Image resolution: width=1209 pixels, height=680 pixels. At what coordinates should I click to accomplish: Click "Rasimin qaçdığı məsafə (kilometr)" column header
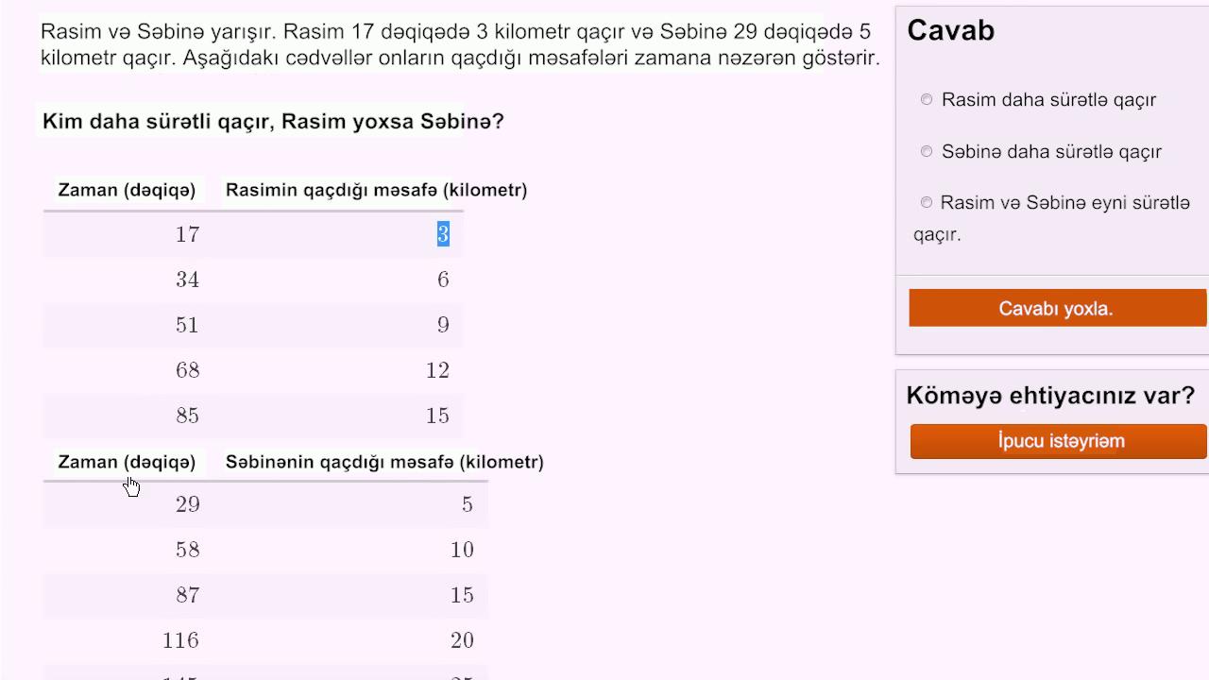pyautogui.click(x=376, y=190)
